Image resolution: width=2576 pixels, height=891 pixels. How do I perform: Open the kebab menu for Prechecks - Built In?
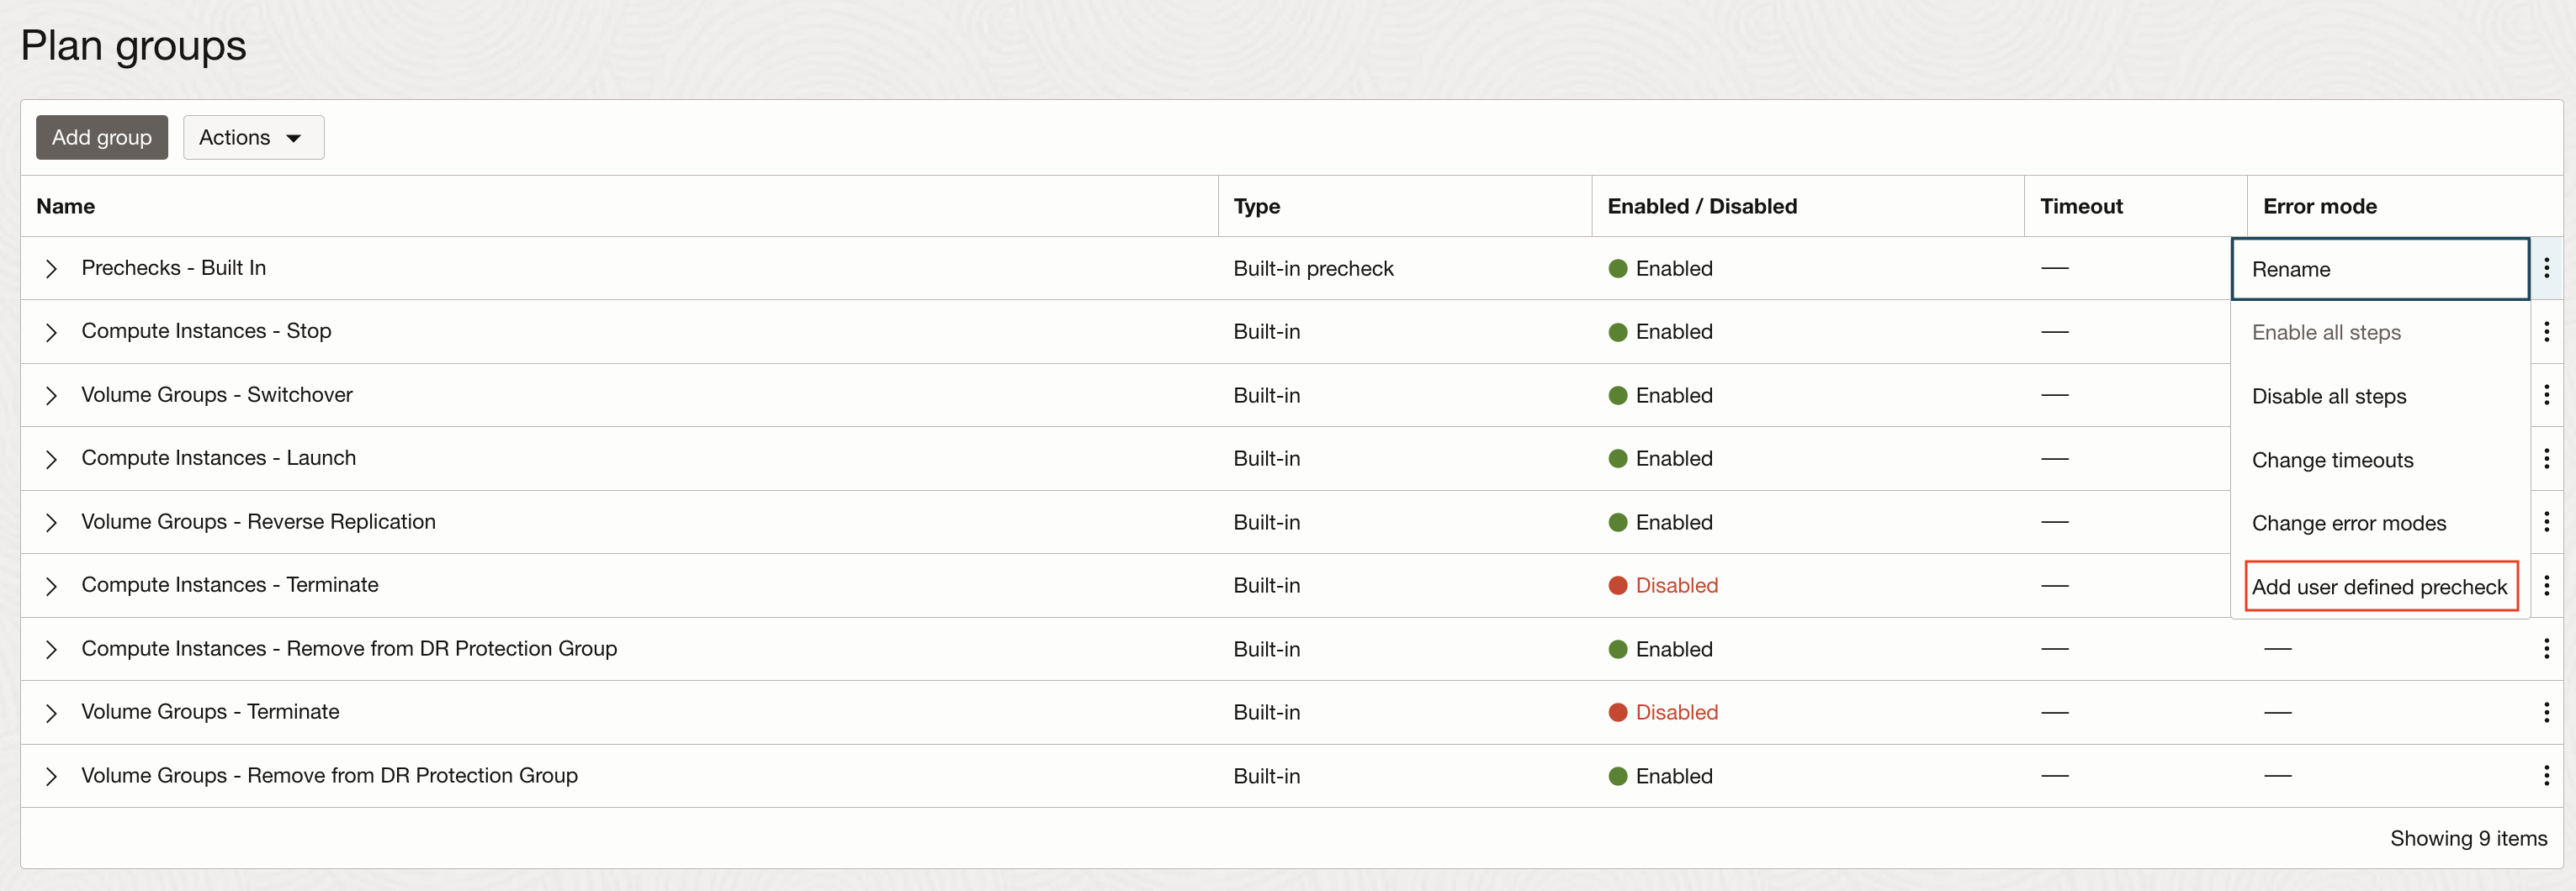click(x=2547, y=267)
